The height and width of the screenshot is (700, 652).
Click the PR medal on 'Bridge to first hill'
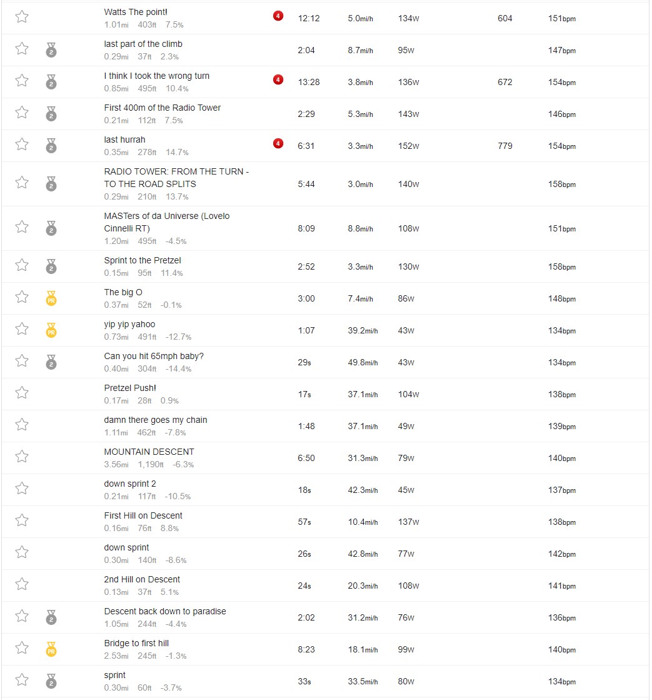51,649
